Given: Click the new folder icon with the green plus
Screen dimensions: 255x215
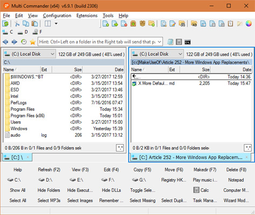Looking at the screenshot, I should point(152,24).
